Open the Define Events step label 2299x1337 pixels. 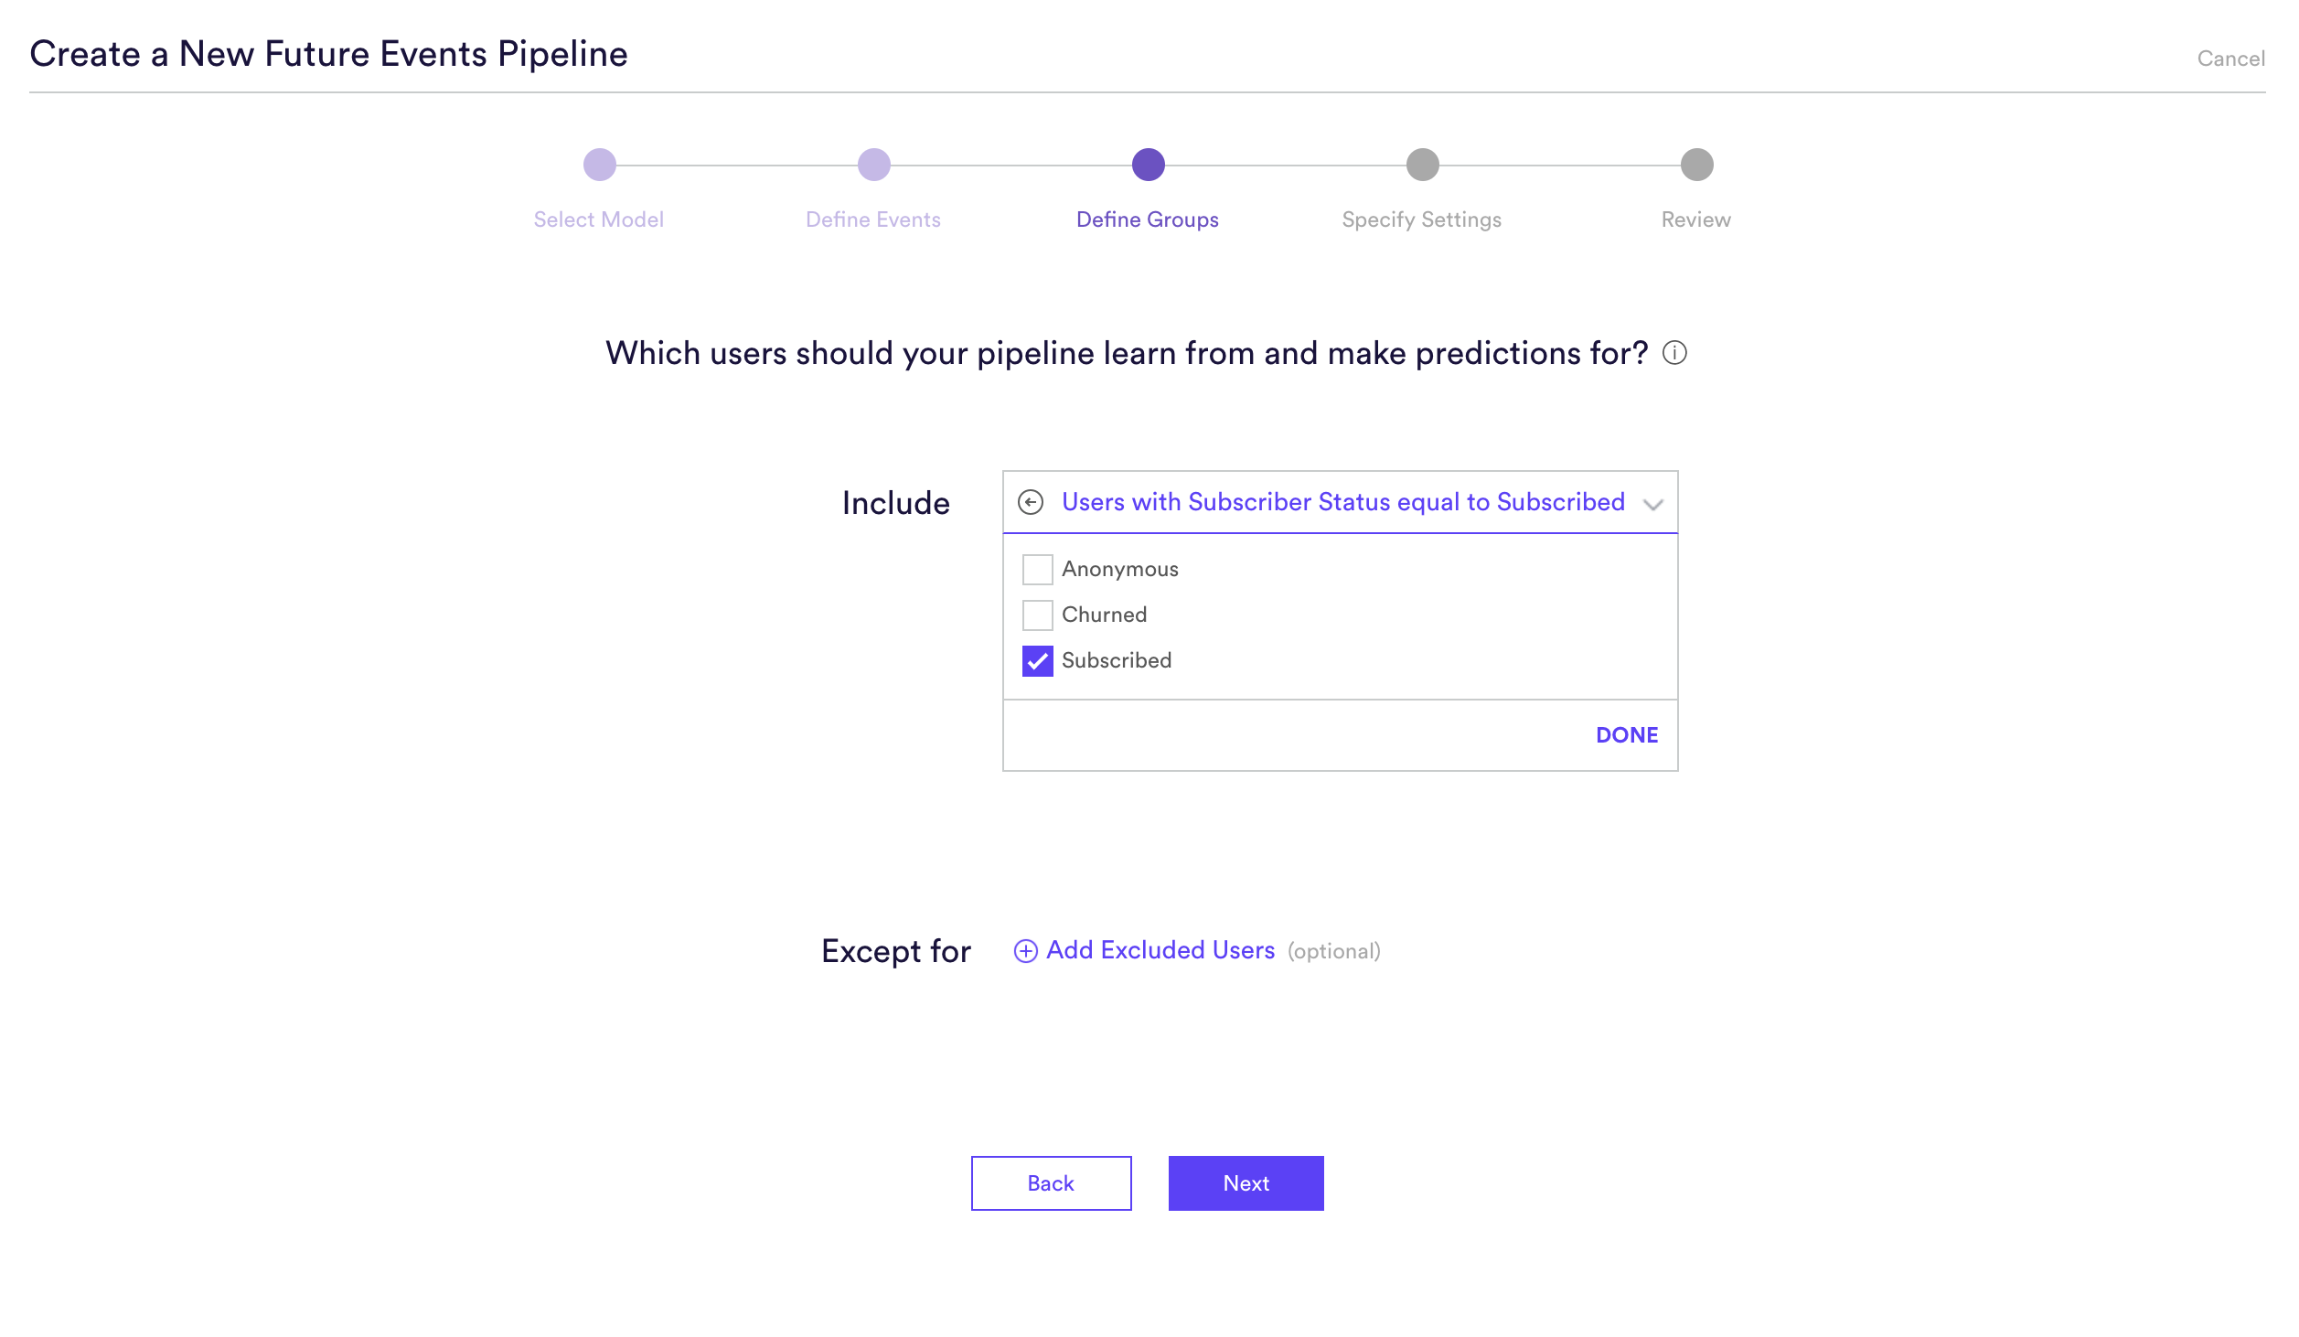[873, 219]
